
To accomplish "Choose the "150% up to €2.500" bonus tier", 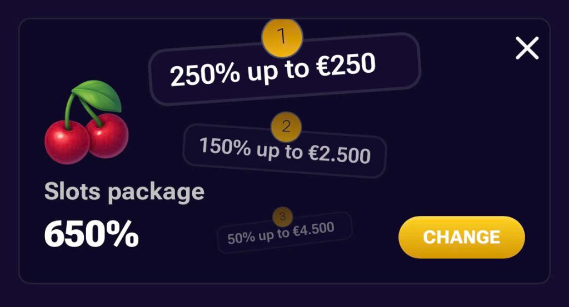I will 284,150.
